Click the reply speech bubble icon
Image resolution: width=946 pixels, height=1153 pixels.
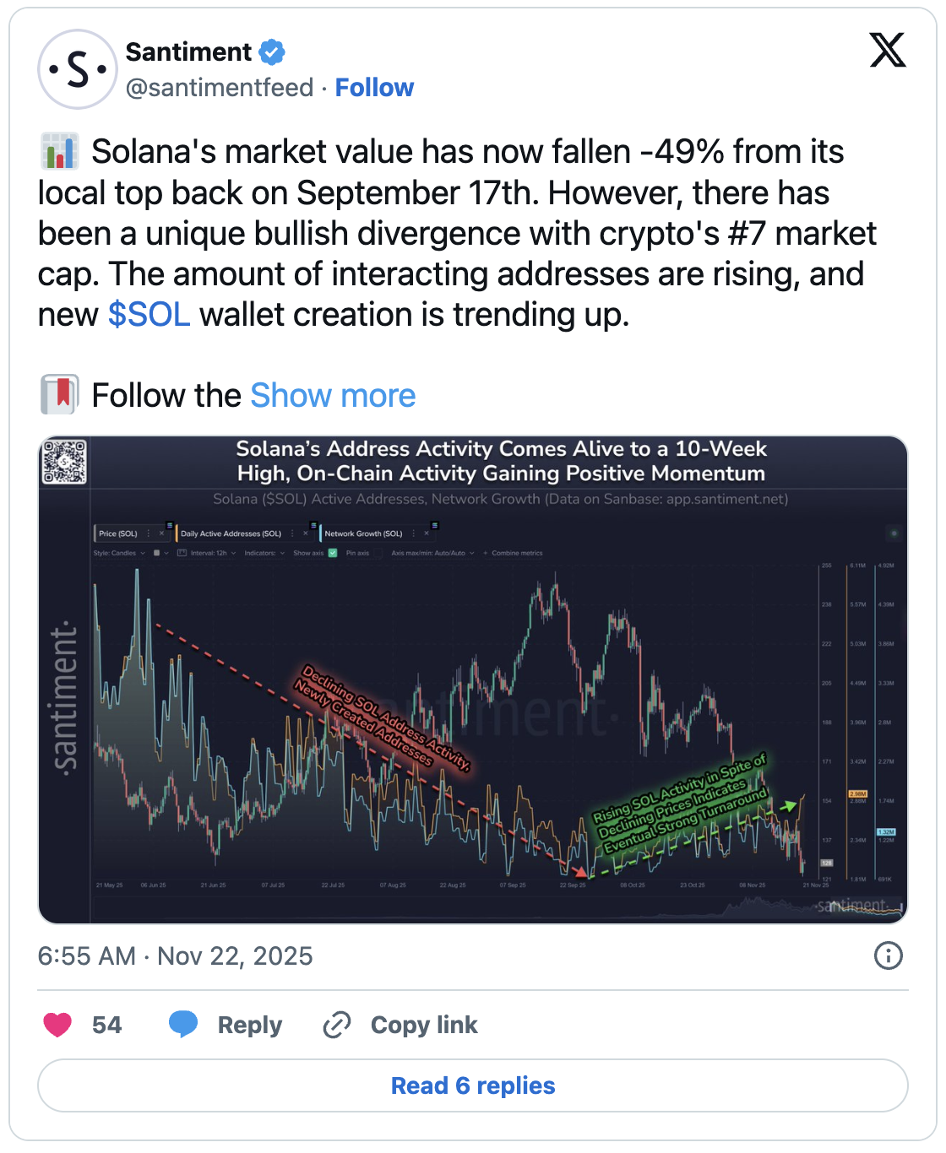click(182, 1025)
